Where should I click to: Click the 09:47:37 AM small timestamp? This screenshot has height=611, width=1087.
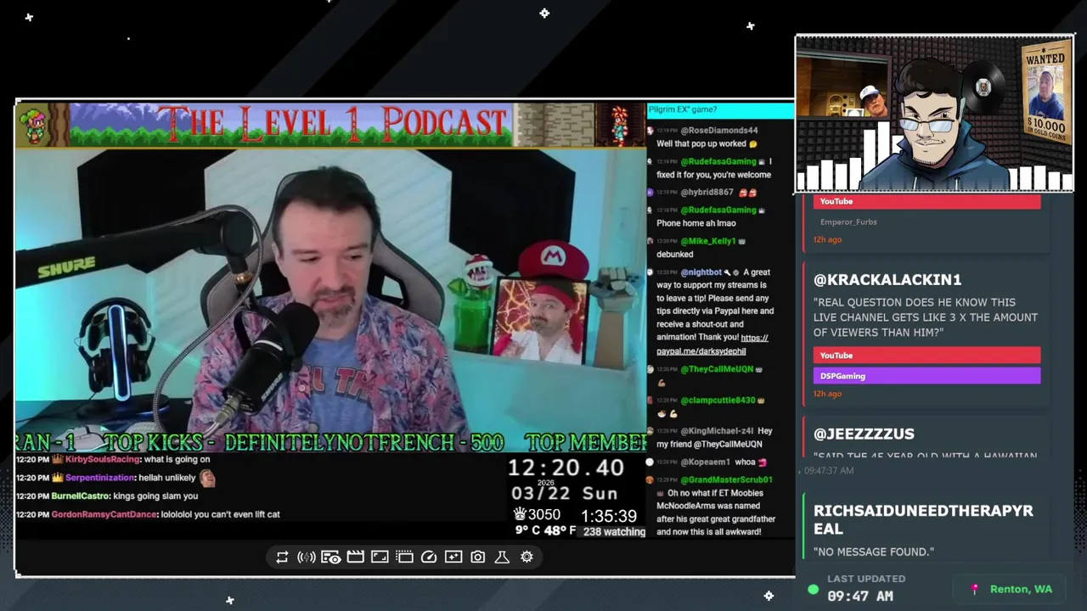(829, 470)
